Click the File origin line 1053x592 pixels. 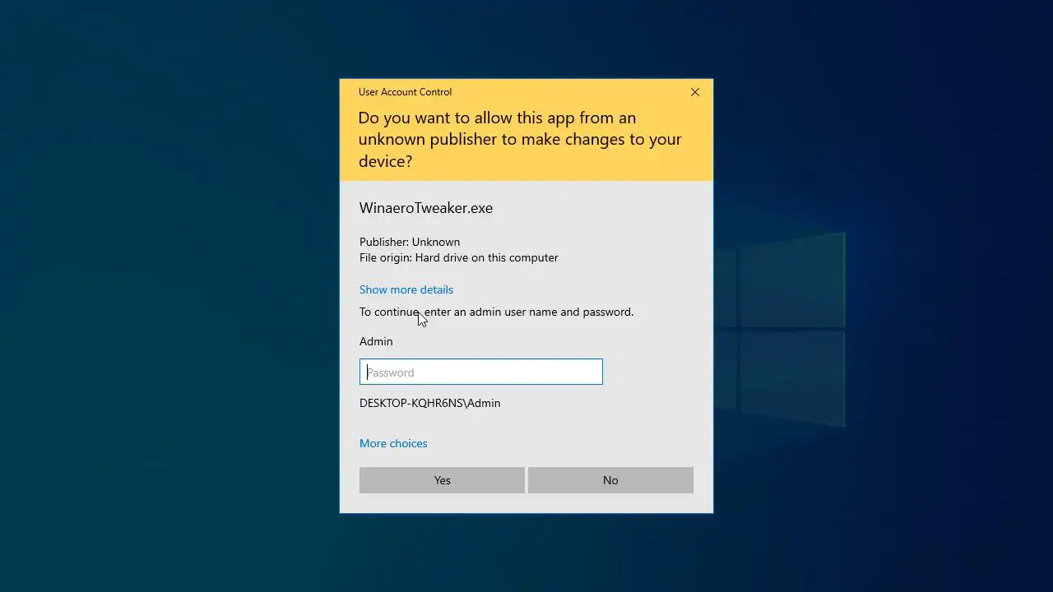tap(459, 257)
